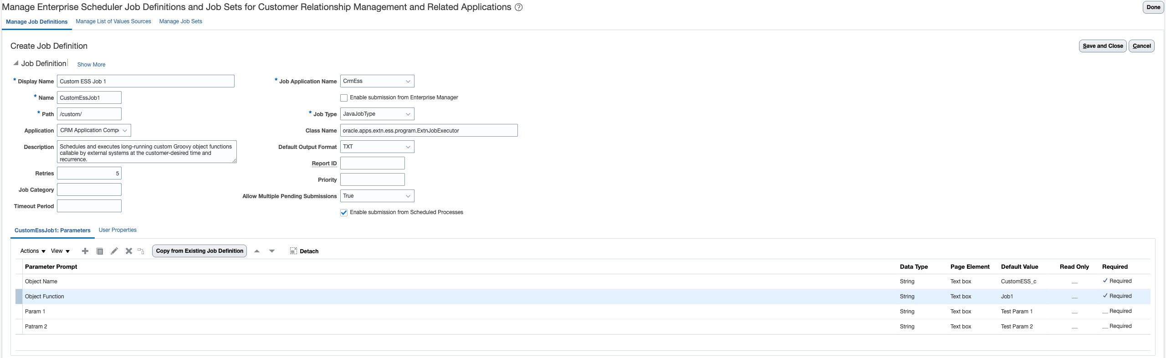The image size is (1166, 358).
Task: Switch to Manage Job Sets tab
Action: pos(180,21)
